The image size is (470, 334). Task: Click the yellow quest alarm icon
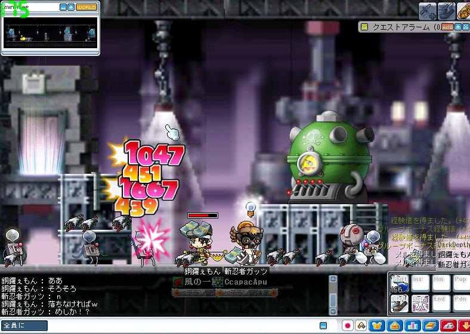(364, 27)
